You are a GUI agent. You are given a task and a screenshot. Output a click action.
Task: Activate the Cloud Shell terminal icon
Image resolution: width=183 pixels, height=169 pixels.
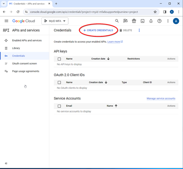[x=143, y=21]
